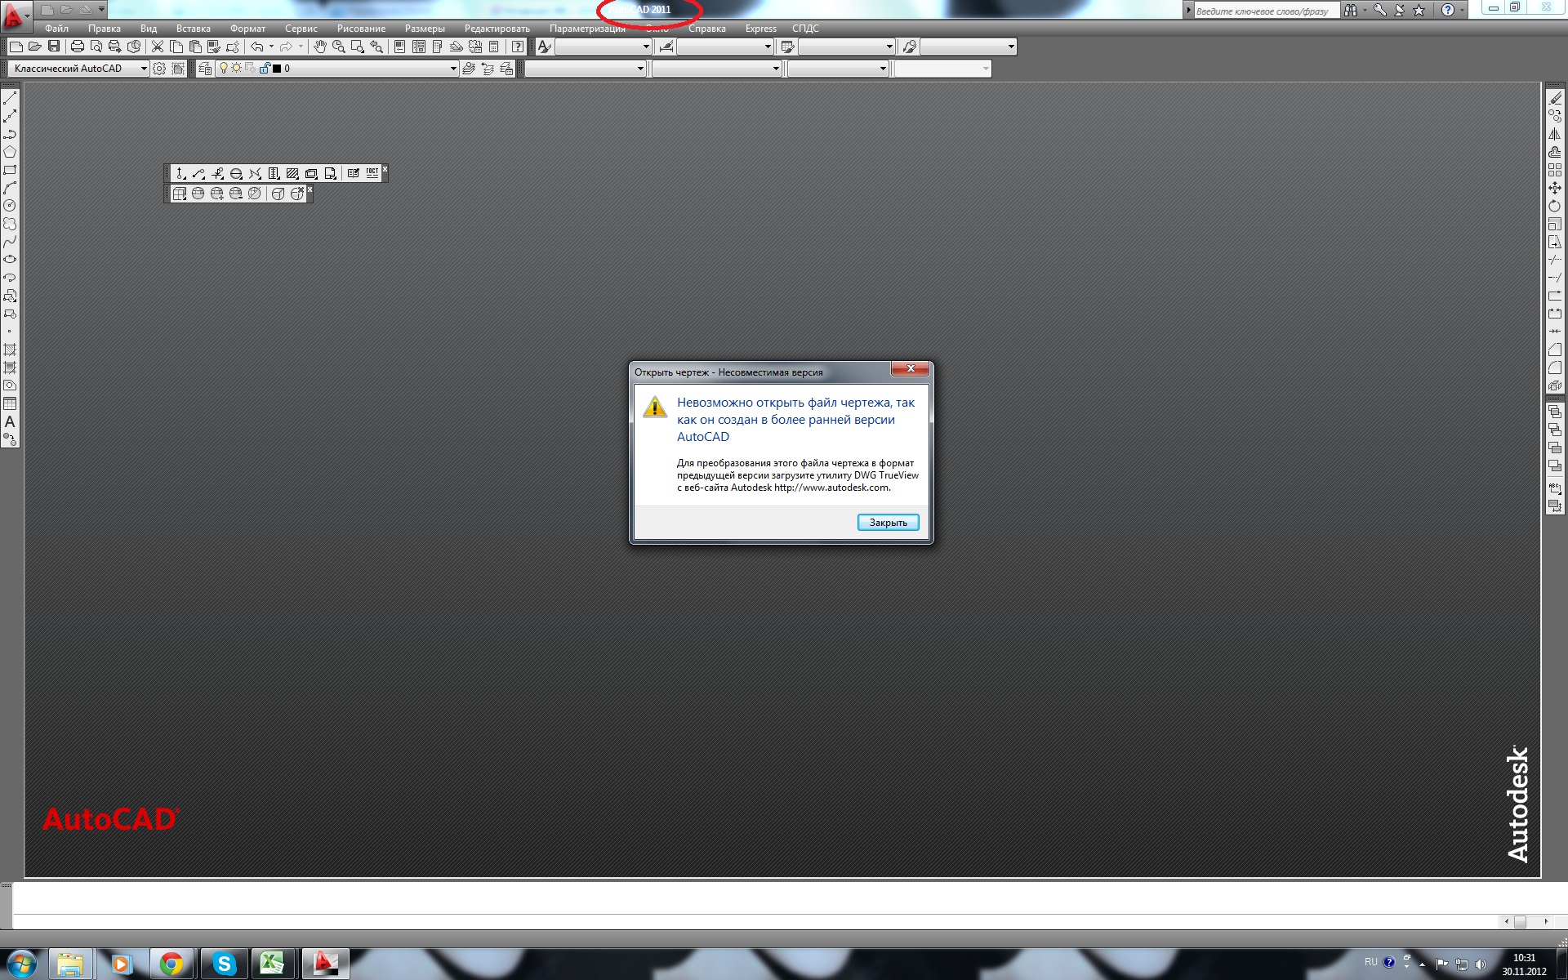Image resolution: width=1568 pixels, height=980 pixels.
Task: Select the Hatch tool in the draw toolbar
Action: [x=10, y=350]
